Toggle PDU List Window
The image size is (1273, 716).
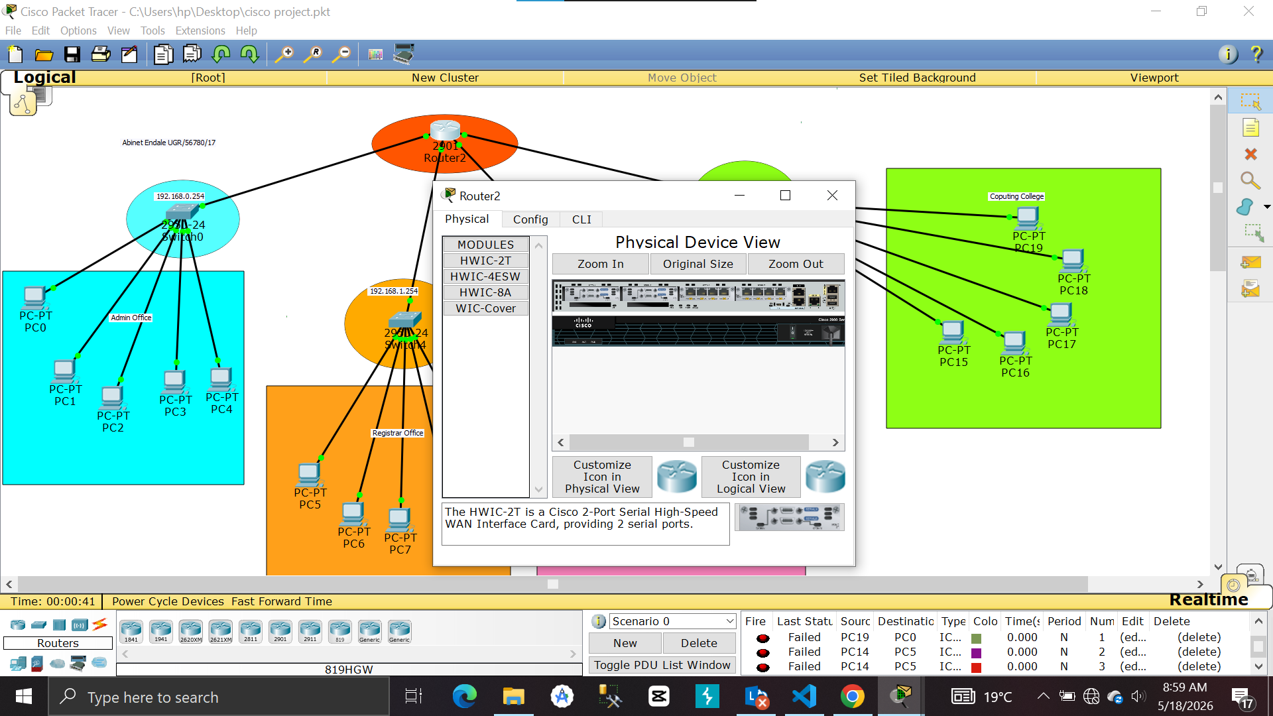pyautogui.click(x=662, y=665)
